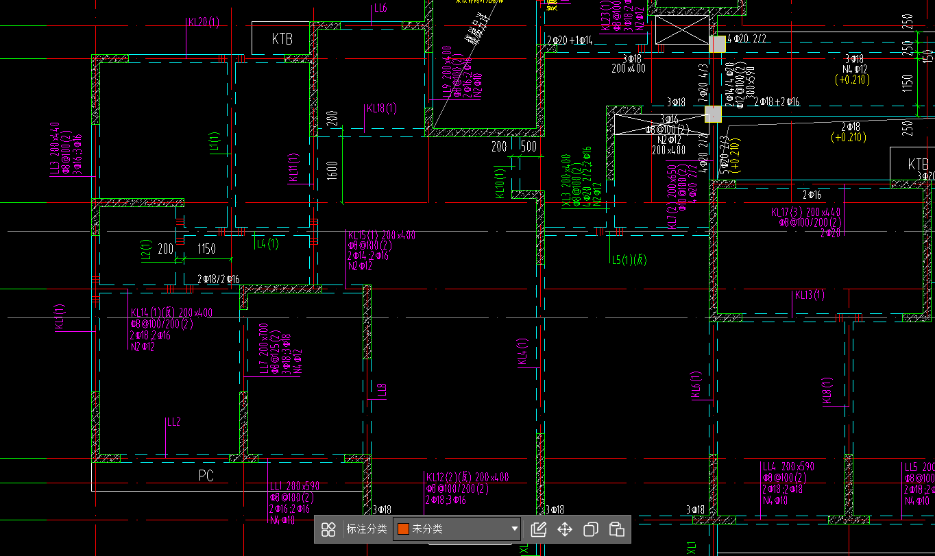Select yellow grip square beside 3Φ18 +2Φ16
Viewport: 935px width, 556px height.
pos(713,114)
